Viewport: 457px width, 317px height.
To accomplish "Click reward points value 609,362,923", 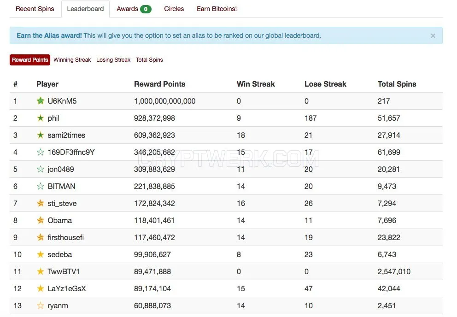I will [x=154, y=135].
